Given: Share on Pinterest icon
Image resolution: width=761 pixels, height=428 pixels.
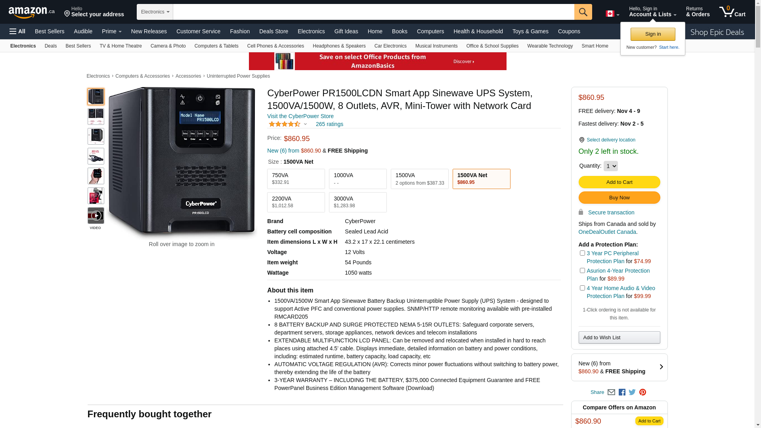Looking at the screenshot, I should point(642,392).
